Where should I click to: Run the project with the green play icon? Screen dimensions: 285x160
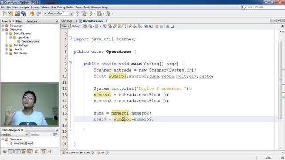[91, 14]
